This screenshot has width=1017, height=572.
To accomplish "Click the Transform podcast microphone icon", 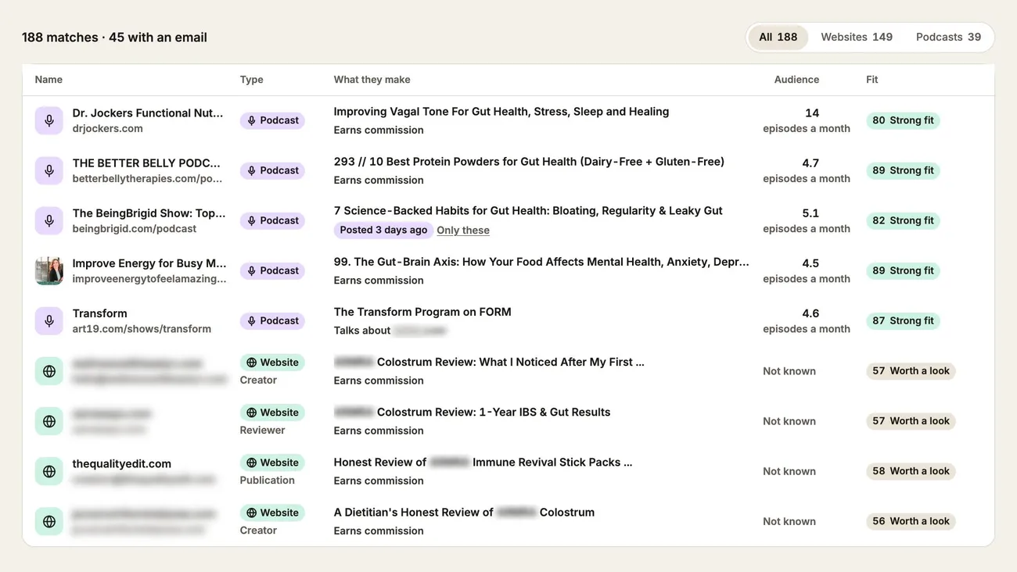I will 49,320.
